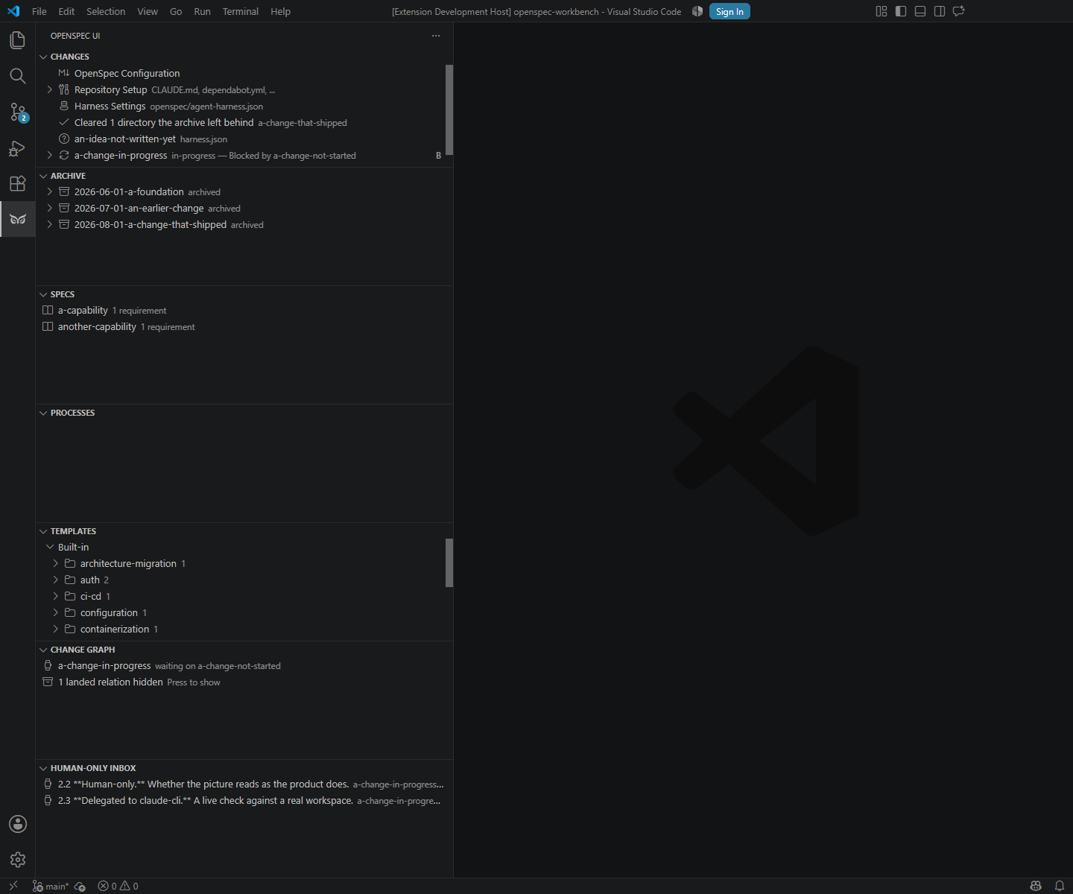1073x894 pixels.
Task: Click the markdown icon of OpenSpec Configuration
Action: [64, 74]
